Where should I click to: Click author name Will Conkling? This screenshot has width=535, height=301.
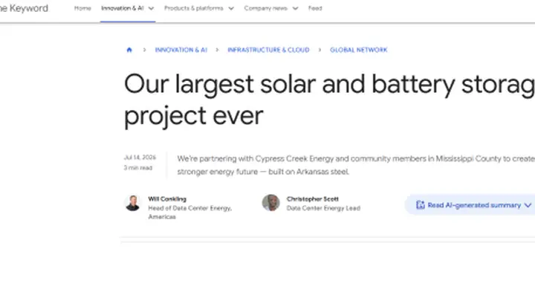[167, 199]
